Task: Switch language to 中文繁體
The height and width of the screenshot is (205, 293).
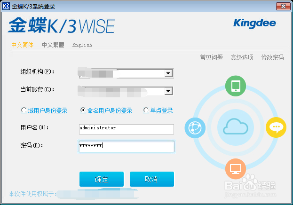Action: tap(53, 45)
